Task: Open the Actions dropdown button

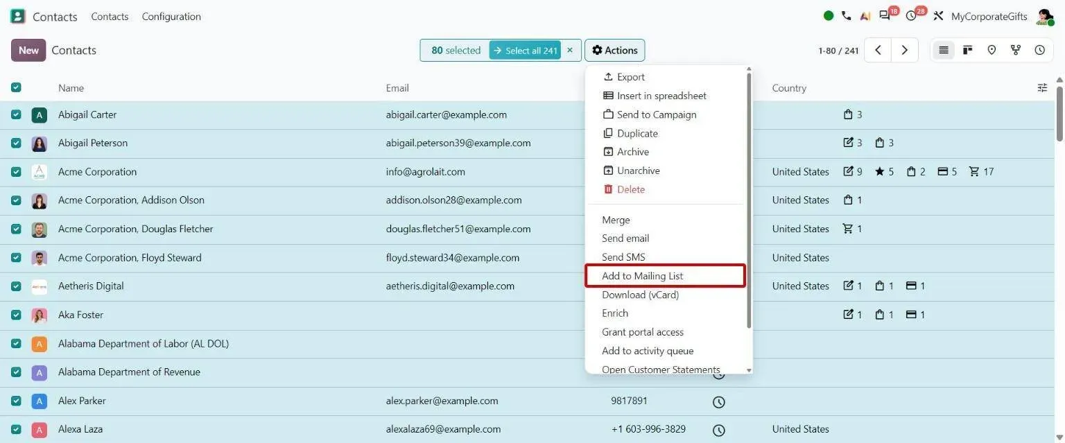Action: click(614, 50)
